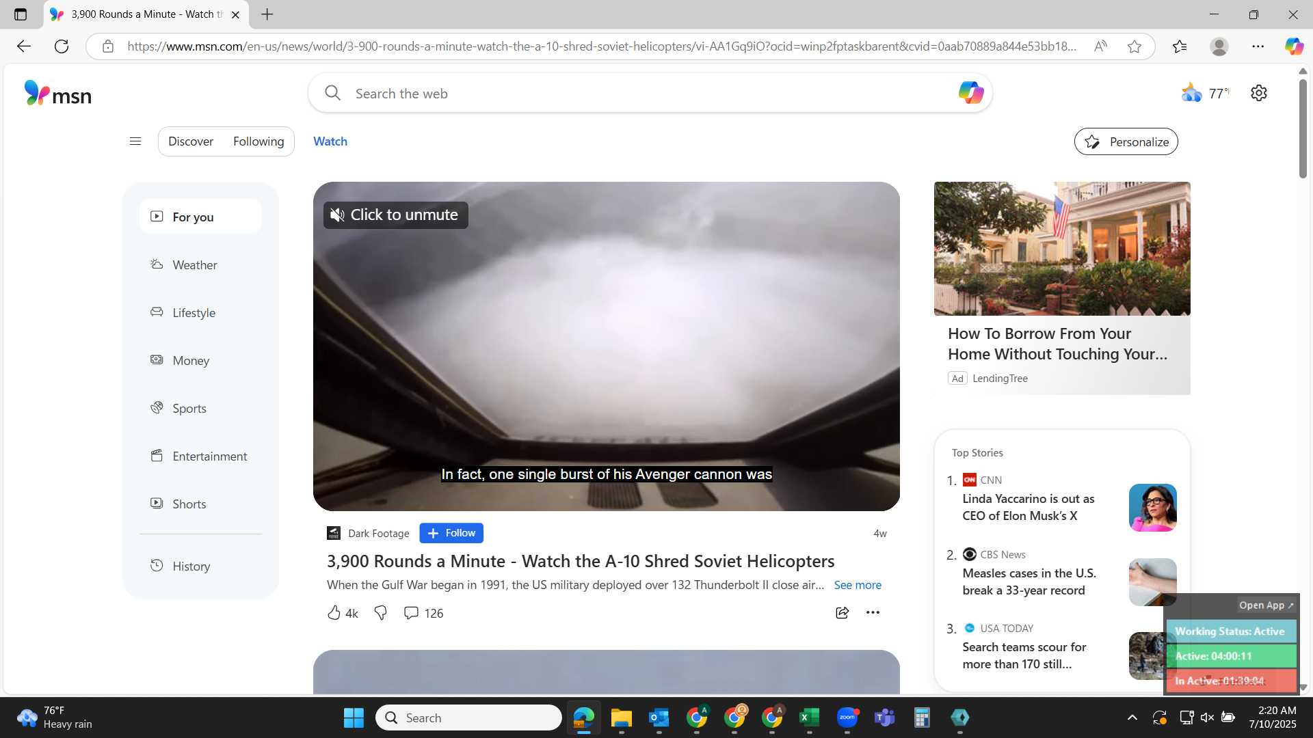Open the Windows Start menu

coord(354,717)
